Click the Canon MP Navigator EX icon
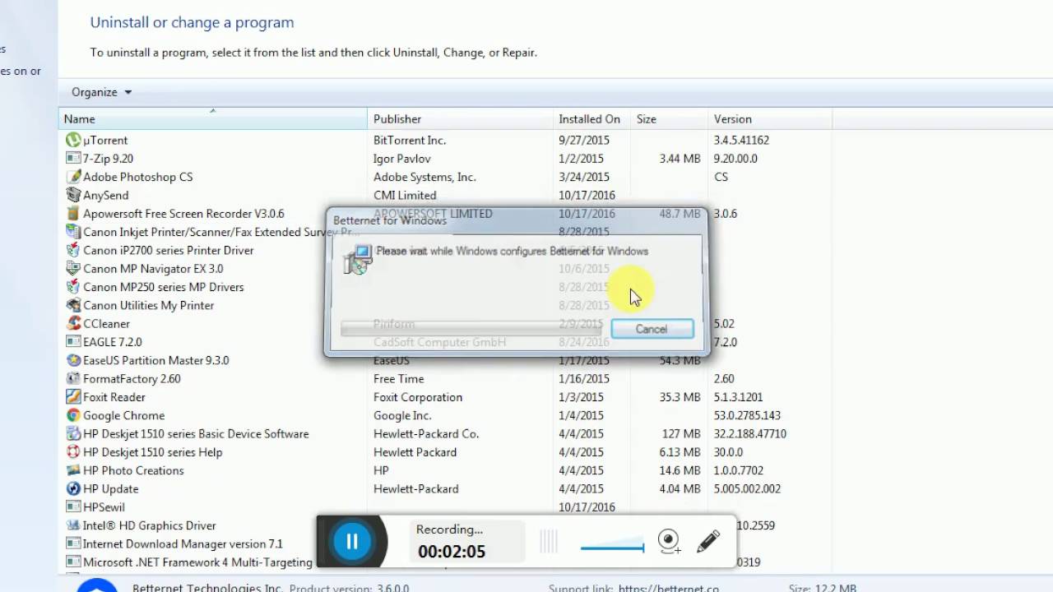 tap(73, 269)
